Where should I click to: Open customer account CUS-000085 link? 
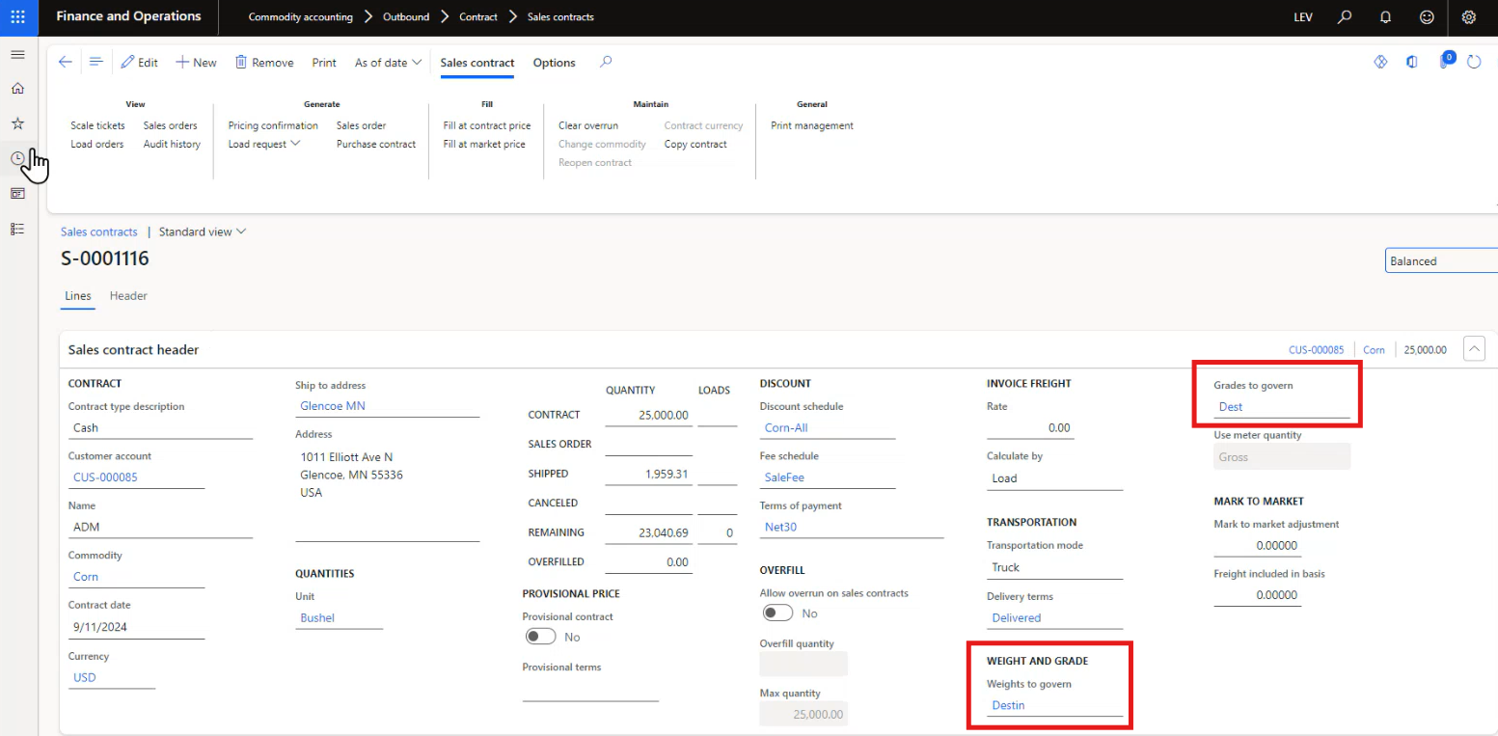(x=105, y=477)
